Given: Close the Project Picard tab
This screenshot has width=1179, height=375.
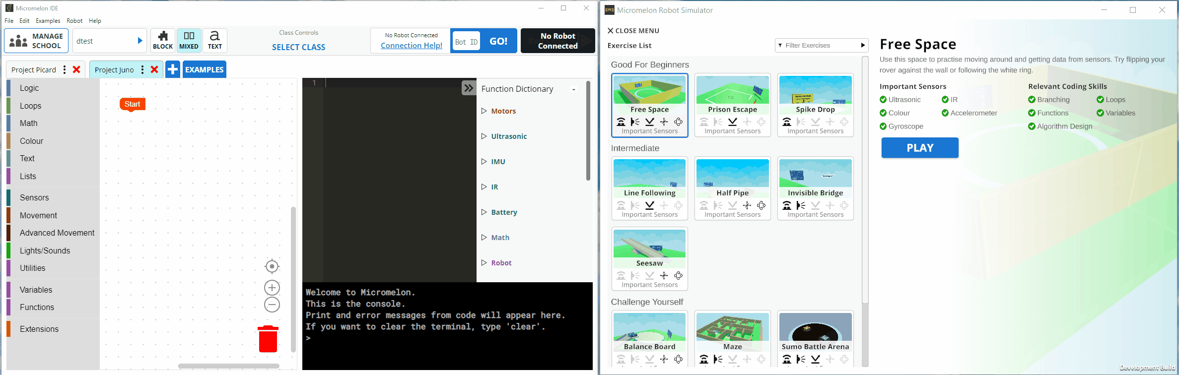Looking at the screenshot, I should (x=76, y=69).
